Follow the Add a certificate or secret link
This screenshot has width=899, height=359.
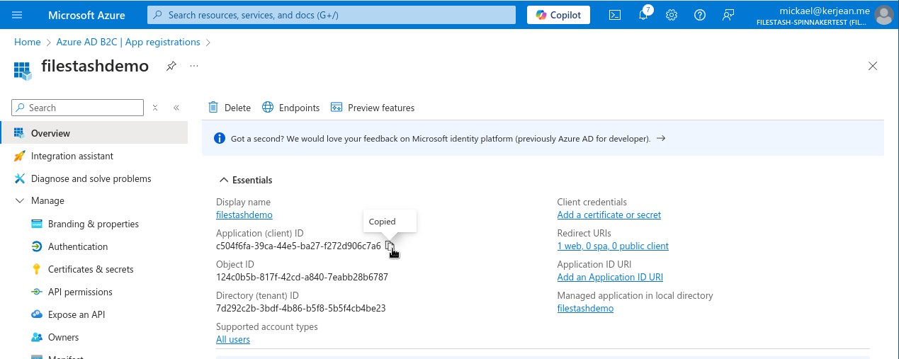[609, 215]
